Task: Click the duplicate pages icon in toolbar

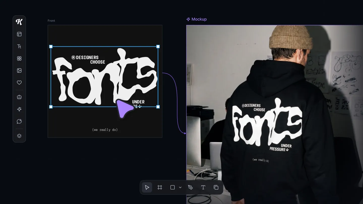Action: click(216, 187)
